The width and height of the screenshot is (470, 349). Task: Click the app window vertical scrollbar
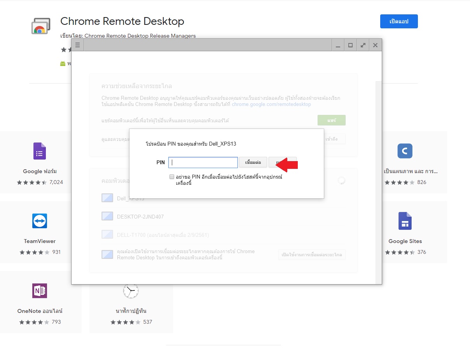point(379,182)
